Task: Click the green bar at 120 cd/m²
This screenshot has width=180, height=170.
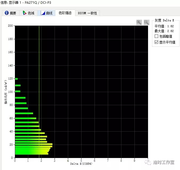Action: pyautogui.click(x=17, y=79)
